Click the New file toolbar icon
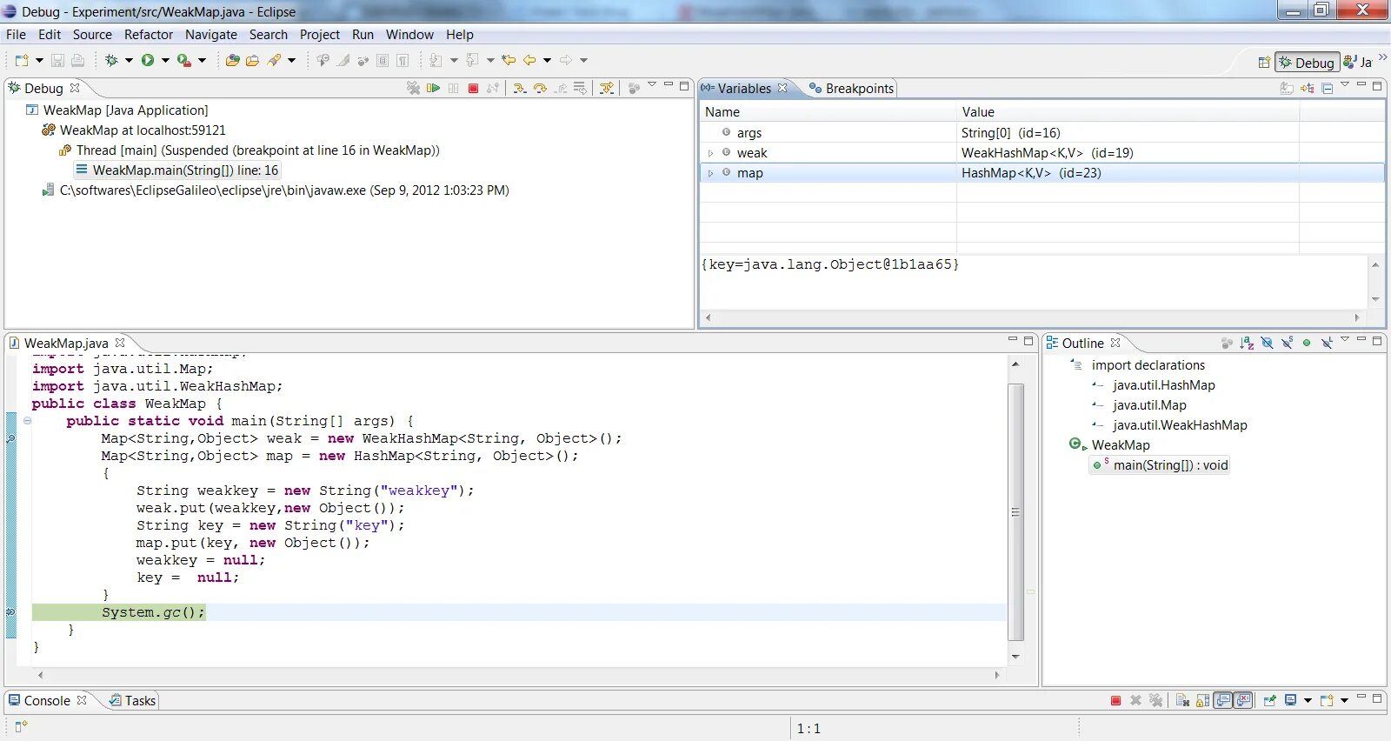 point(22,60)
